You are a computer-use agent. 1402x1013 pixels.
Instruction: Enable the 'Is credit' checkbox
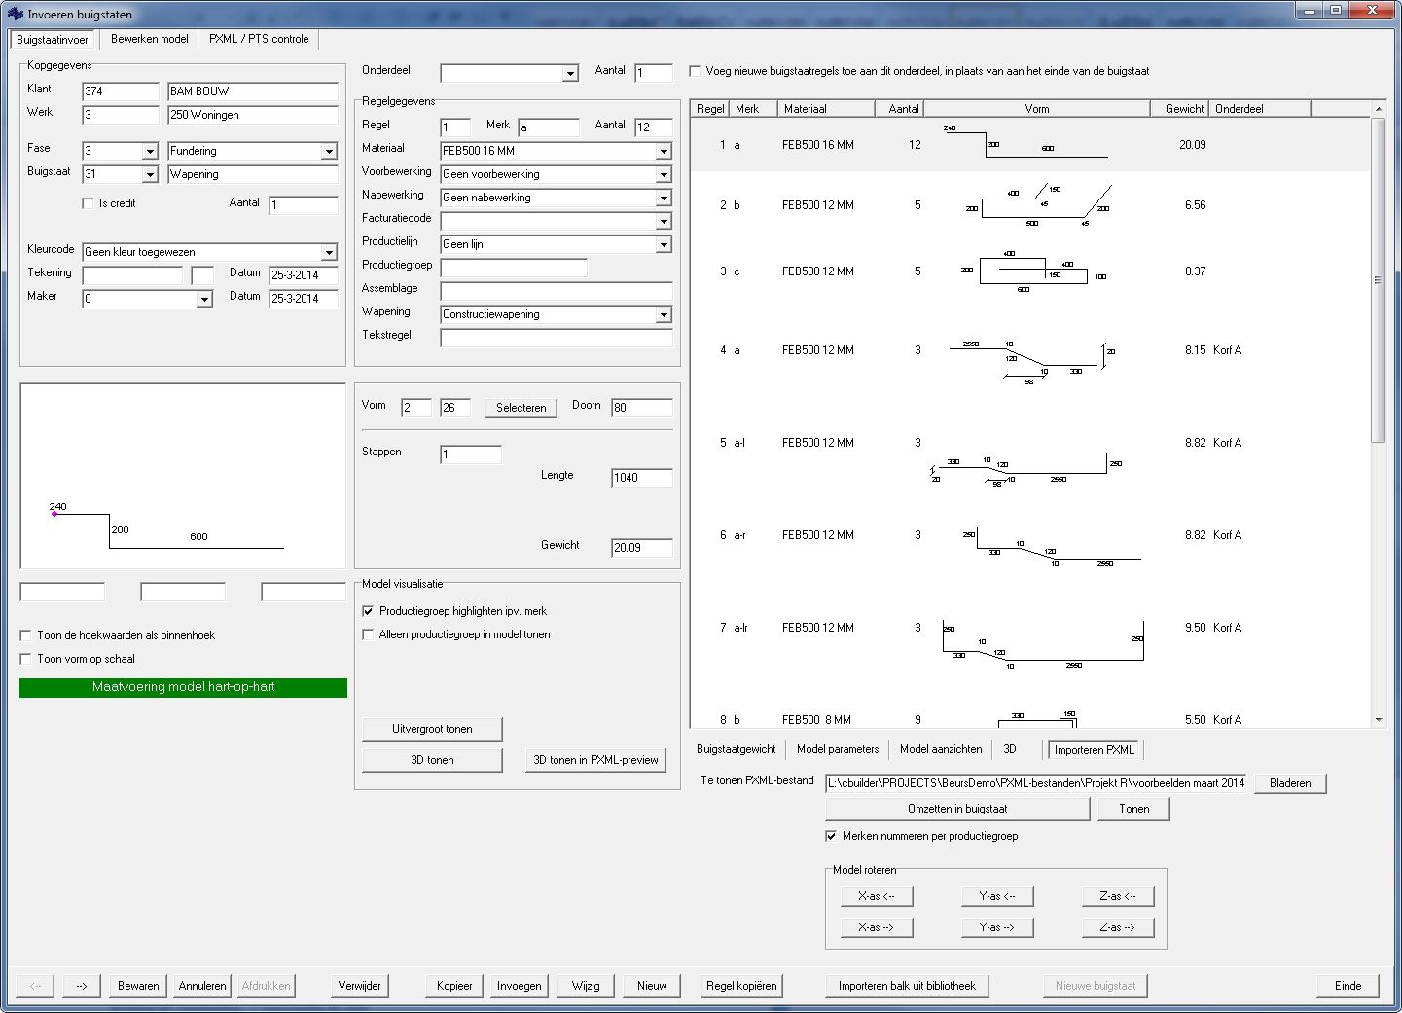89,203
